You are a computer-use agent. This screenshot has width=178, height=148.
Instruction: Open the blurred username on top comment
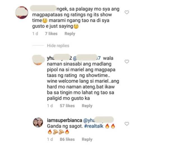(x=43, y=8)
